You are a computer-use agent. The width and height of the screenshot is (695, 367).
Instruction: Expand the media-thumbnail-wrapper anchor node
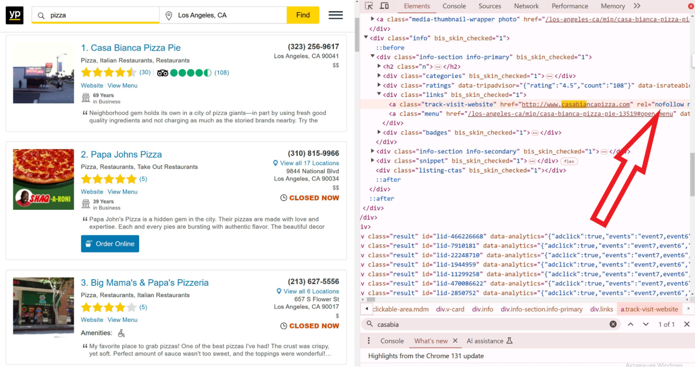pos(372,19)
